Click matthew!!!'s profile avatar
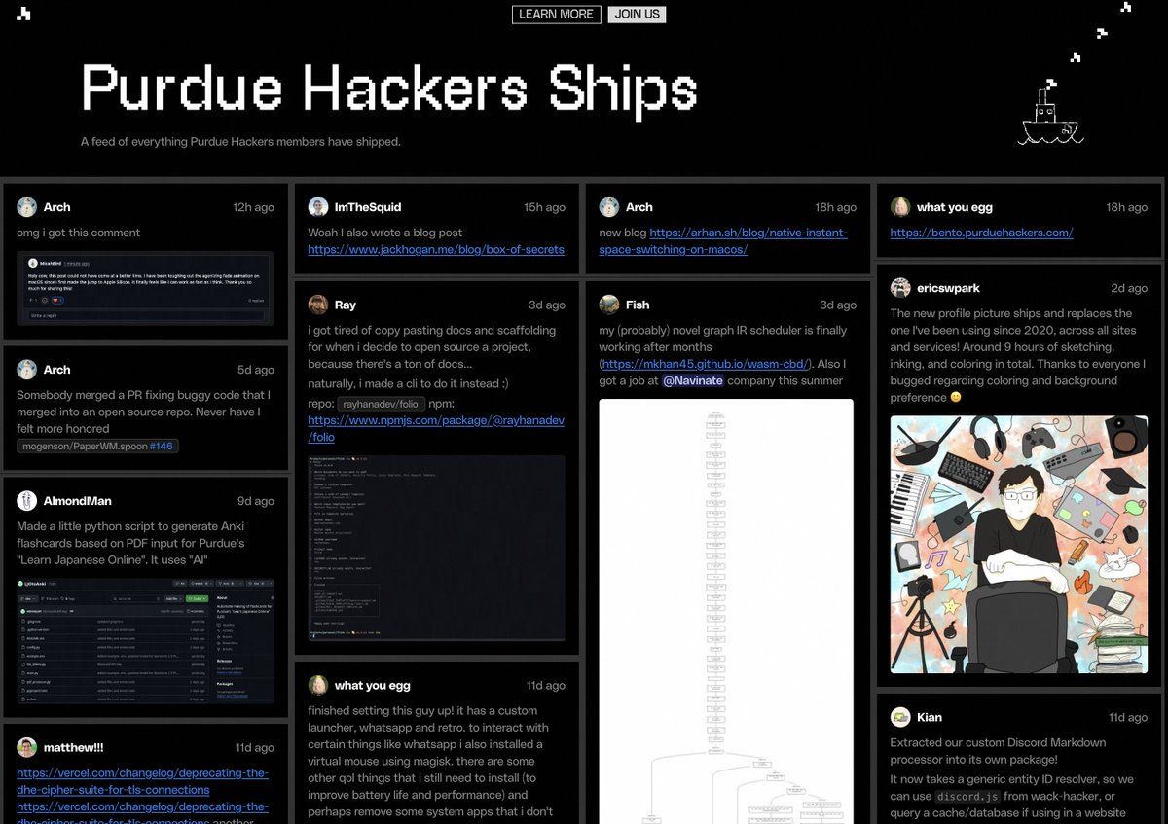1168x824 pixels. click(27, 747)
